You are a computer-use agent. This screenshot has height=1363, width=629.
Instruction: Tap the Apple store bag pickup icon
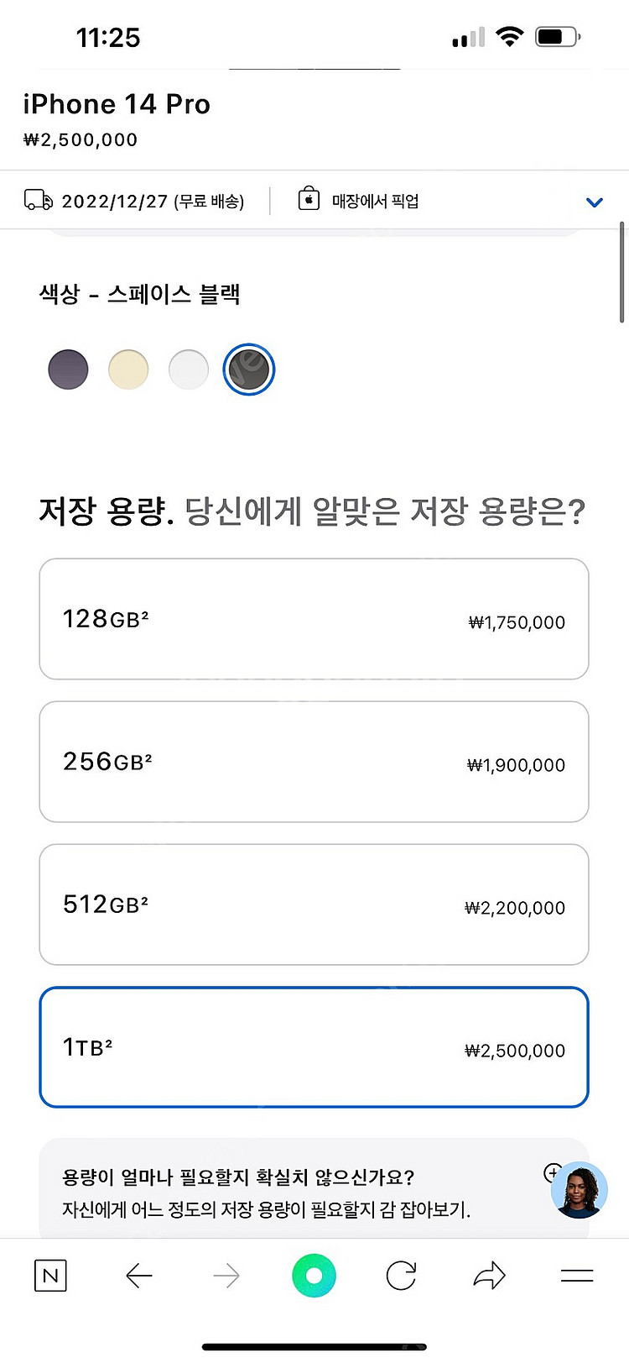pyautogui.click(x=309, y=199)
